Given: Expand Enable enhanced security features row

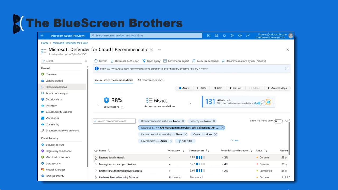Looking at the screenshot, I should coord(96,177).
